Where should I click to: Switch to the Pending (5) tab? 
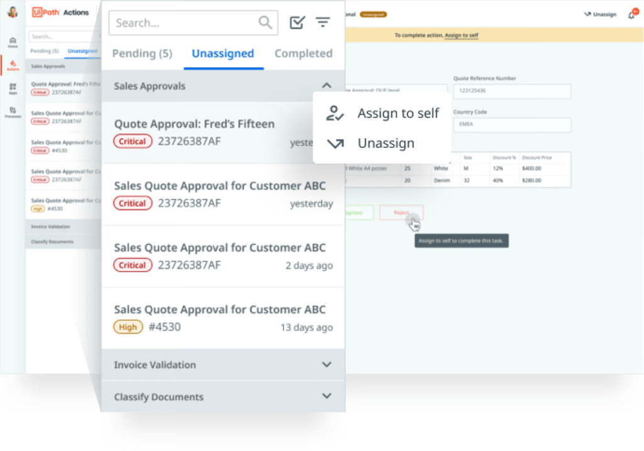(142, 53)
